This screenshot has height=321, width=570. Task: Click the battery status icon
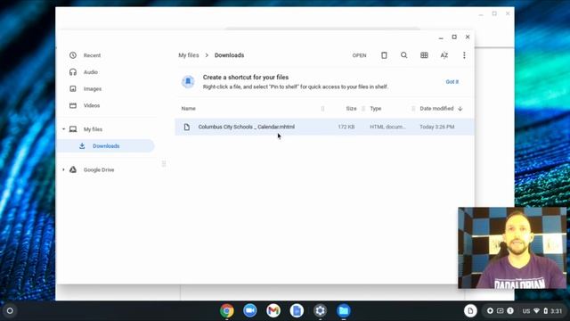point(545,311)
